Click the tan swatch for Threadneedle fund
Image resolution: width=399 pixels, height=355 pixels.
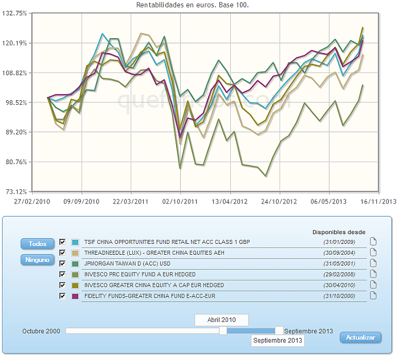(75, 253)
